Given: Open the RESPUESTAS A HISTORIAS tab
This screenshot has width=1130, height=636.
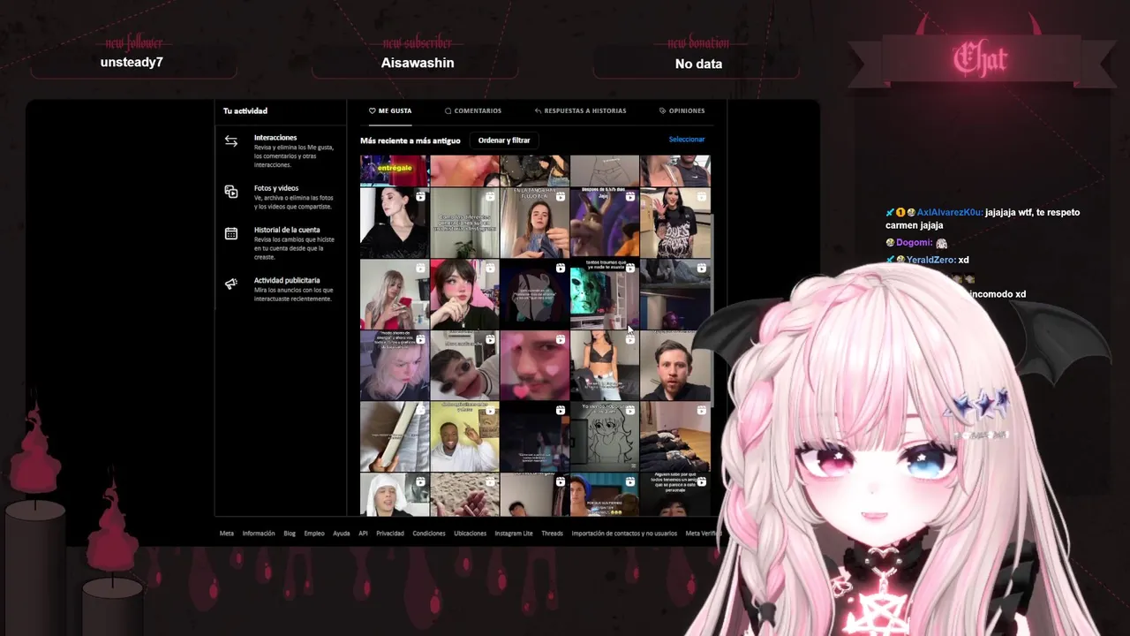Looking at the screenshot, I should pyautogui.click(x=580, y=111).
